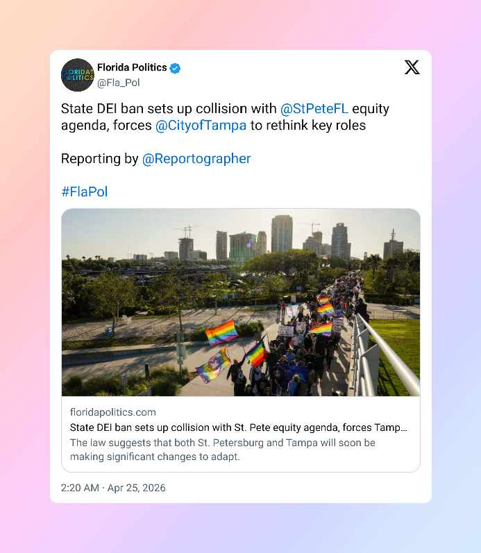This screenshot has height=553, width=481.
Task: Click the large rainbow flag in the photo
Action: [x=221, y=332]
